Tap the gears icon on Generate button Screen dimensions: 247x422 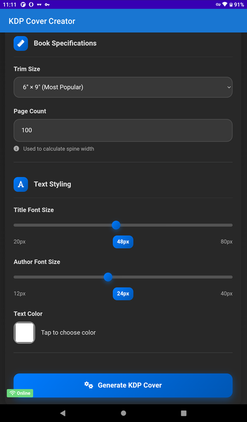[89, 385]
